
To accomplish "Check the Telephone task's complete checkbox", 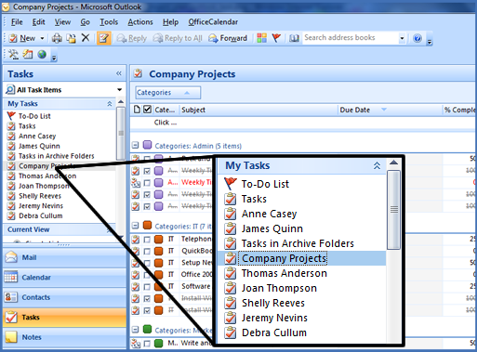I will click(147, 240).
